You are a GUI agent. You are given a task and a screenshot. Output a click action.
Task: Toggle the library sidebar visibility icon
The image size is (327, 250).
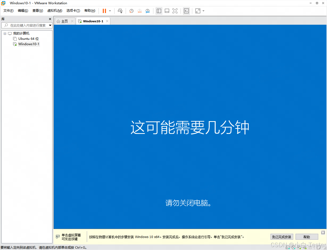click(x=159, y=11)
